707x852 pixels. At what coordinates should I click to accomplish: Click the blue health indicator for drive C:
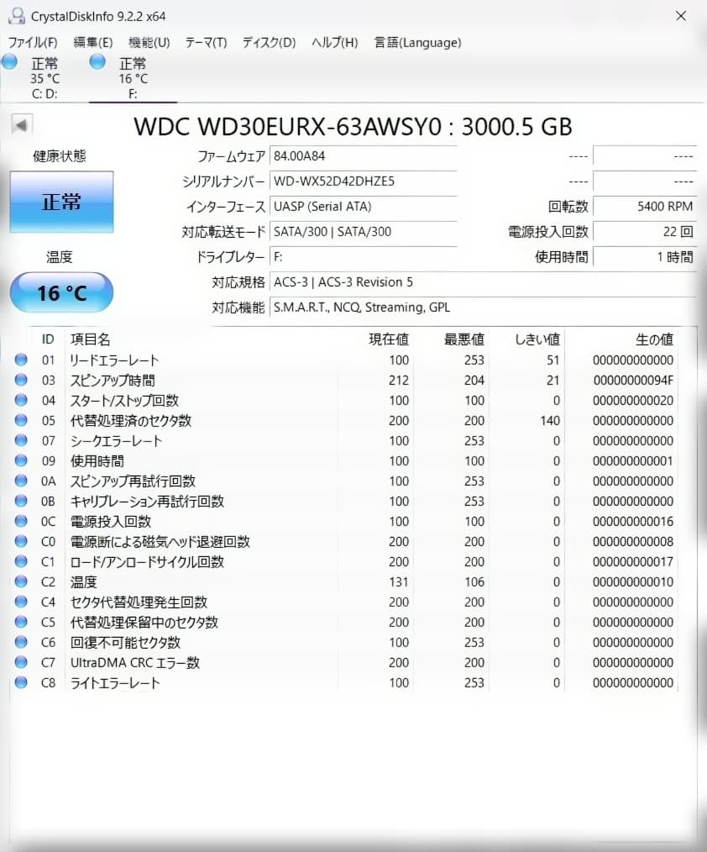click(x=9, y=61)
